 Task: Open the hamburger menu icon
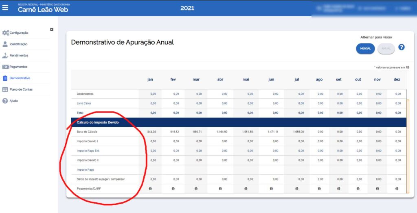[5, 8]
